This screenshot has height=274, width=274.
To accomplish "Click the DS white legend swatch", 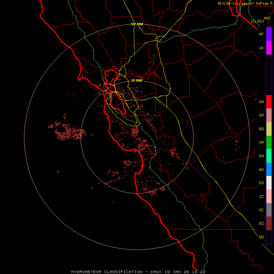I will (269, 183).
